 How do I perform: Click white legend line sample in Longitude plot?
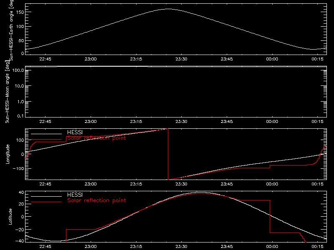(x=46, y=134)
